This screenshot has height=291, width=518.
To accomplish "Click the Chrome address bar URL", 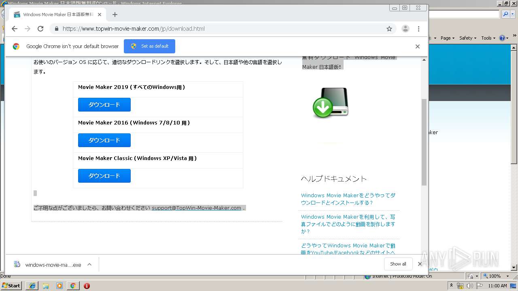I will [x=134, y=29].
